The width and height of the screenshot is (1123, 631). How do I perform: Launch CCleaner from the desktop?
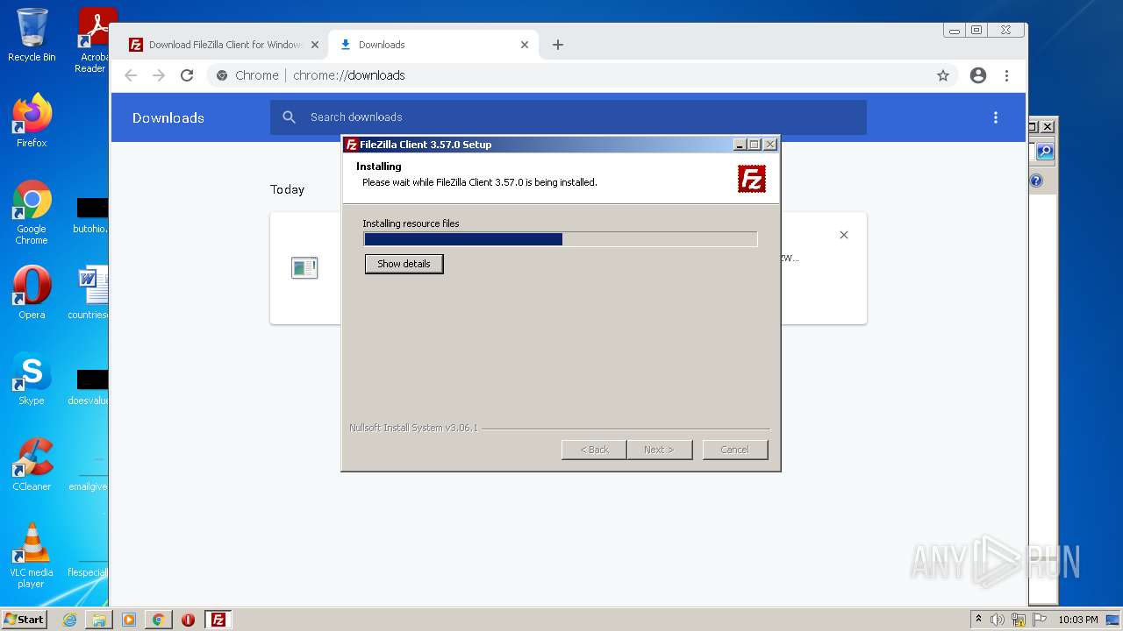click(32, 464)
